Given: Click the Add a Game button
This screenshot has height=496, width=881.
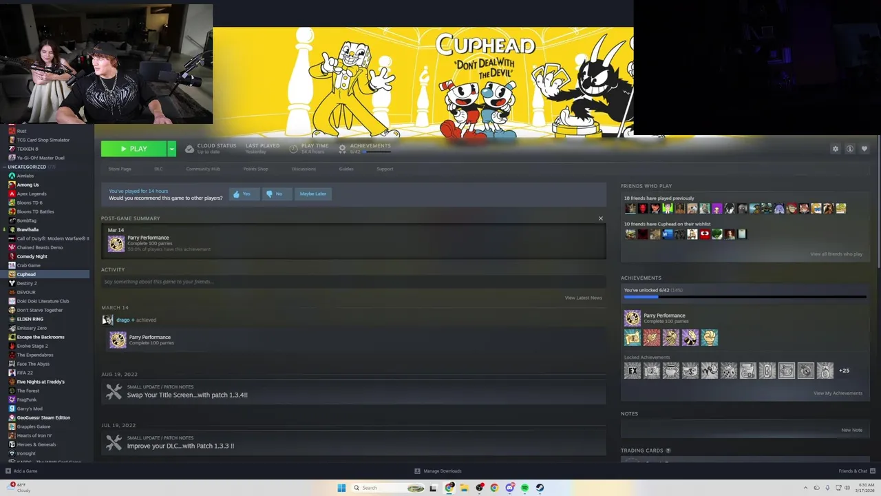Looking at the screenshot, I should pos(21,471).
